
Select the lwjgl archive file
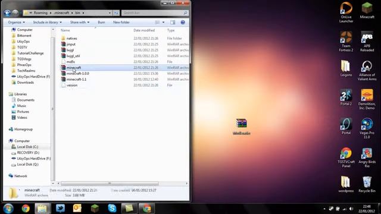point(70,50)
